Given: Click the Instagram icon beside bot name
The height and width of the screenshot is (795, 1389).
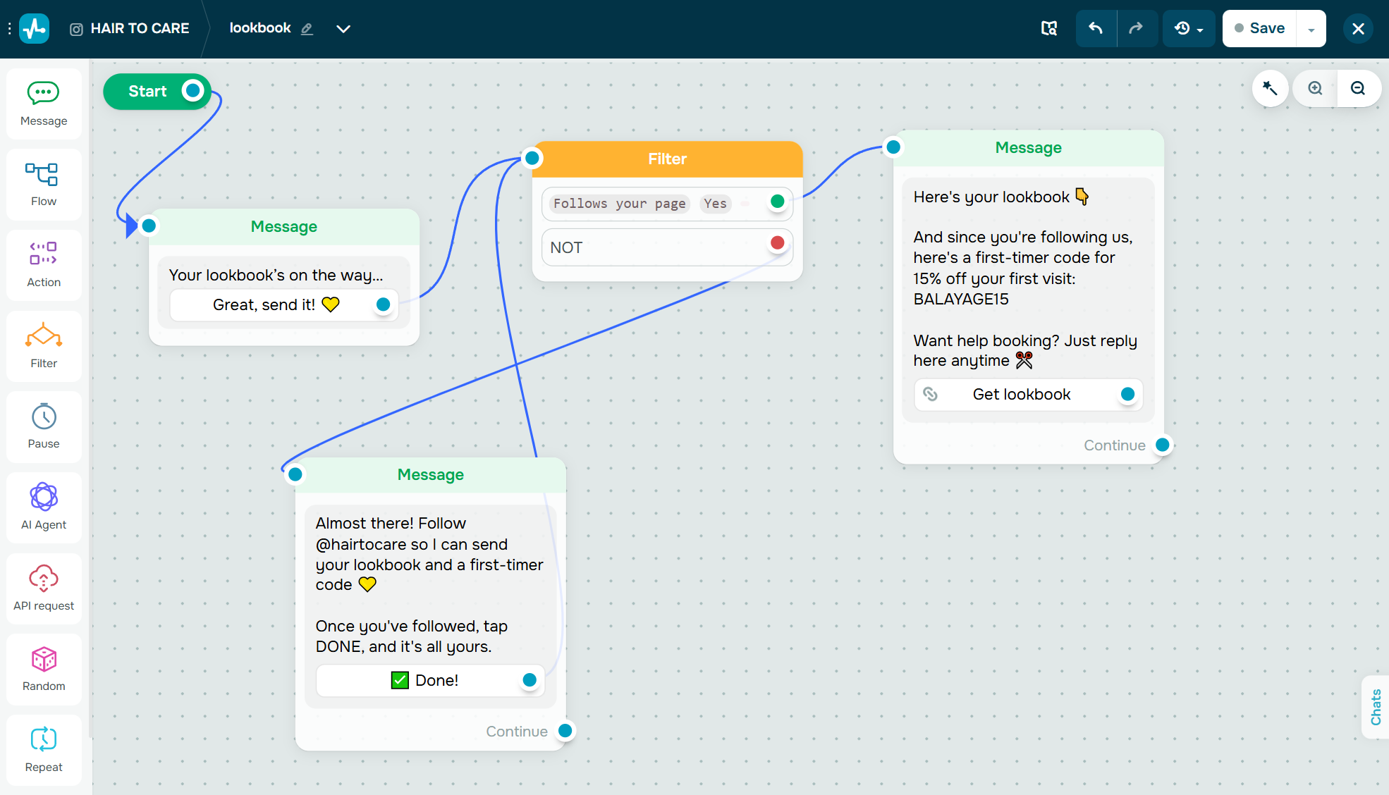Looking at the screenshot, I should pos(76,29).
